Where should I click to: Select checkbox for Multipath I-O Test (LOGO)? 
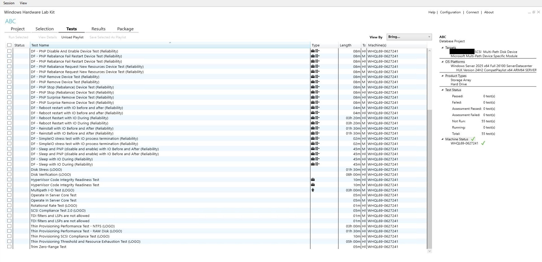(9, 190)
